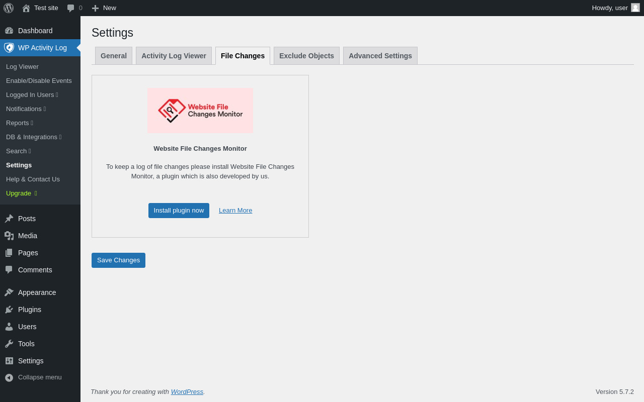Click the Settings page heading
Image resolution: width=644 pixels, height=402 pixels.
point(112,33)
